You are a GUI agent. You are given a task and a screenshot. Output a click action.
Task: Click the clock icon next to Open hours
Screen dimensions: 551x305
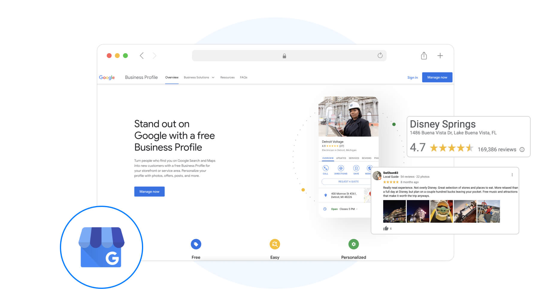click(x=325, y=209)
